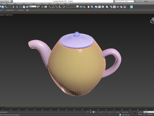154x116 pixels.
Task: Open Autodesk A360 gallery icon
Action: coord(125,7)
